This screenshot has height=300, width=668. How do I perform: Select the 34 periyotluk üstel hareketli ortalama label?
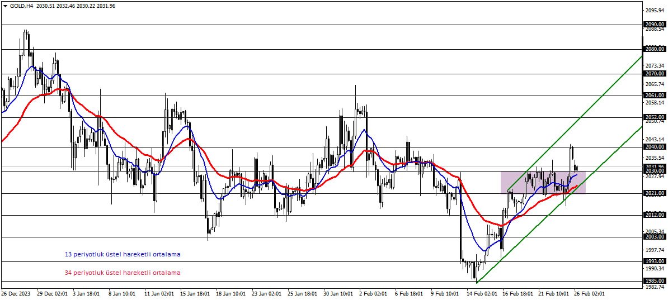tap(123, 272)
